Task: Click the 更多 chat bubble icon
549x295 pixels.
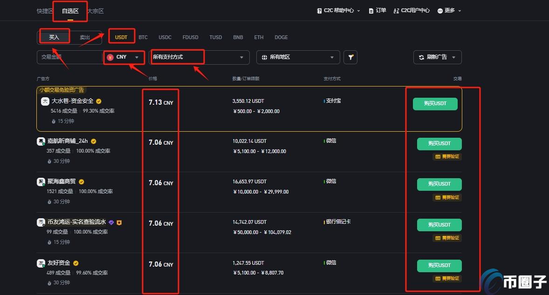Action: pos(439,10)
